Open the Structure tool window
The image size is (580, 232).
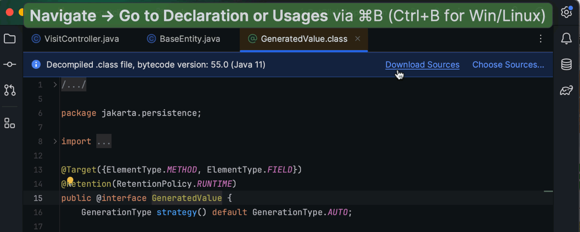[10, 123]
